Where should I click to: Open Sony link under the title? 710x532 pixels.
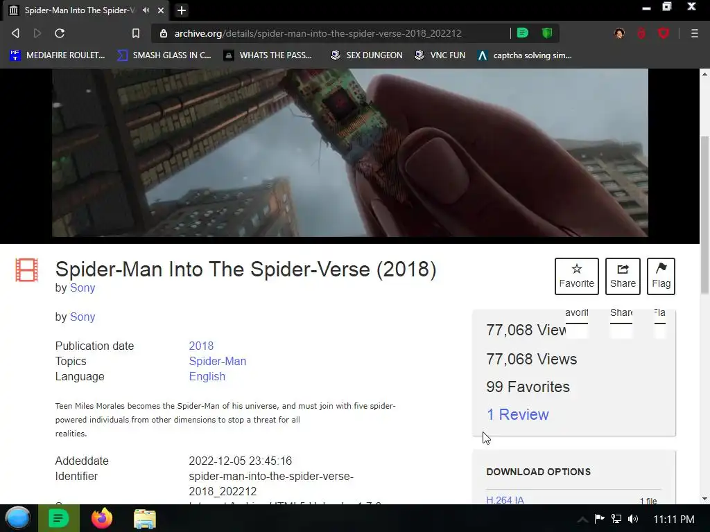click(83, 287)
